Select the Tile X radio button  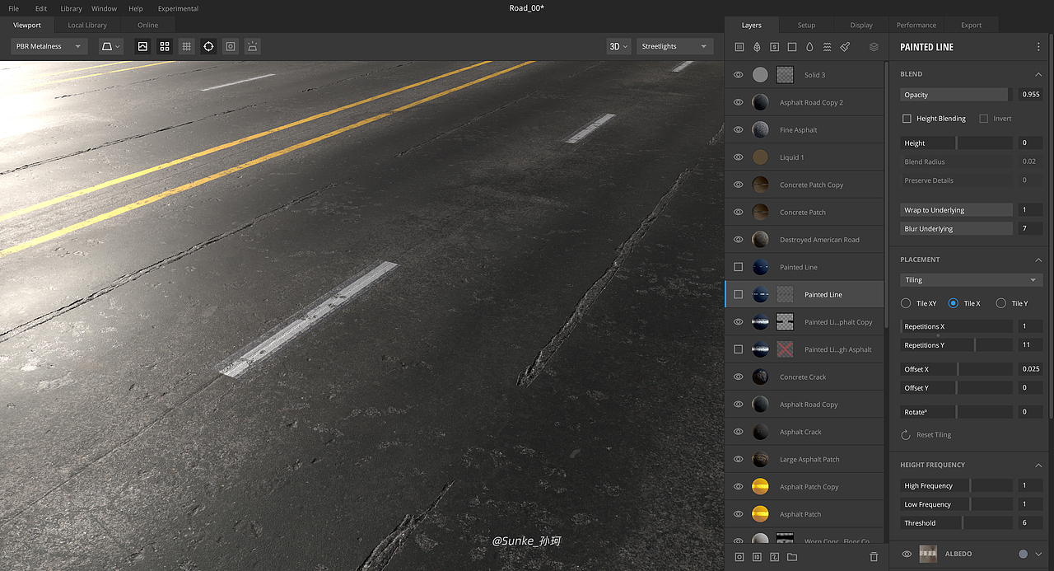coord(954,303)
